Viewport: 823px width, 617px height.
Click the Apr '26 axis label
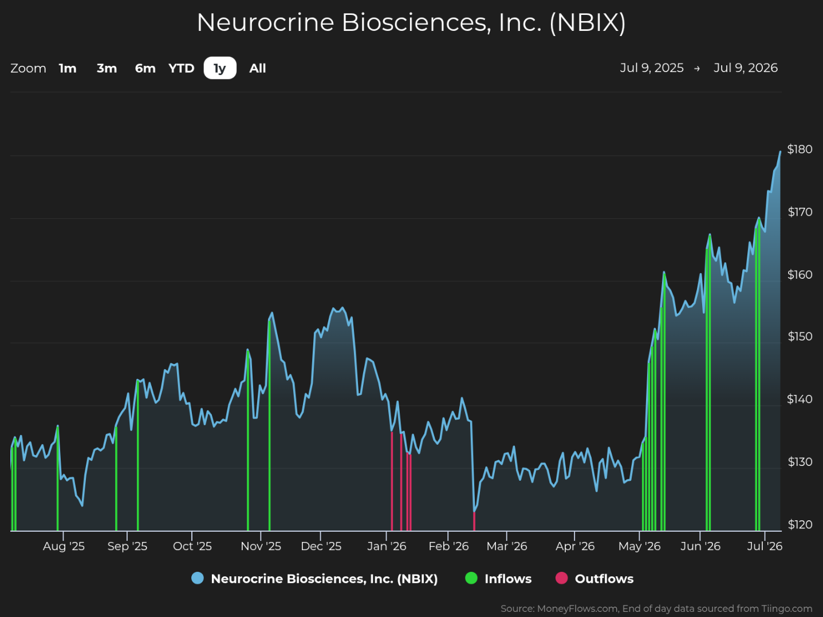pyautogui.click(x=575, y=547)
